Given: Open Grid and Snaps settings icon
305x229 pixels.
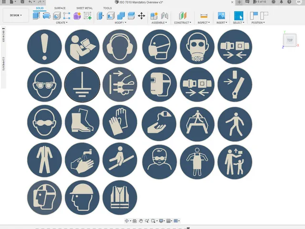Looking at the screenshot, I should click(x=169, y=221).
